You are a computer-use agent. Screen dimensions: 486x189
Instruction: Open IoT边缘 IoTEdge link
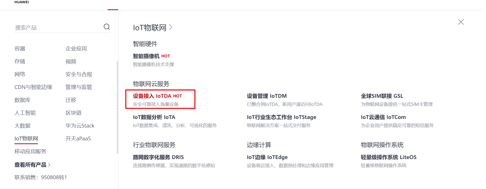267,157
